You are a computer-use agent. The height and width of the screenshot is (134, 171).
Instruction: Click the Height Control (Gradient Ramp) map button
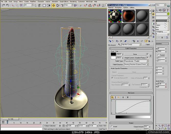pyautogui.click(x=135, y=58)
